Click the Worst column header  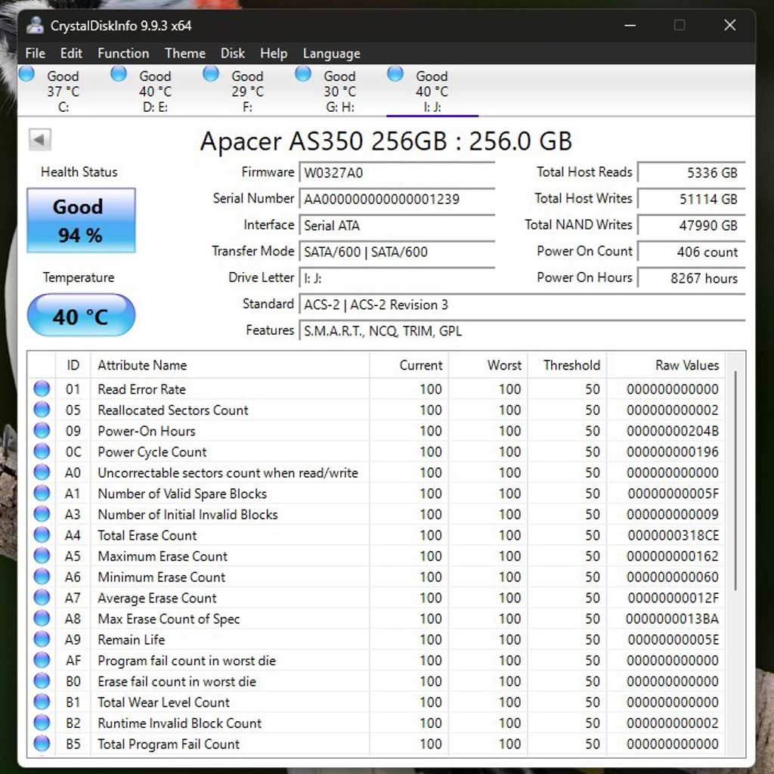coord(488,365)
